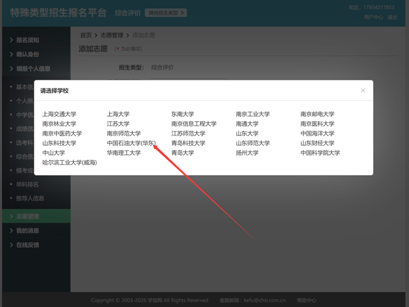This screenshot has width=409, height=307.
Task: Choose 南京邮电大学
Action: click(317, 114)
